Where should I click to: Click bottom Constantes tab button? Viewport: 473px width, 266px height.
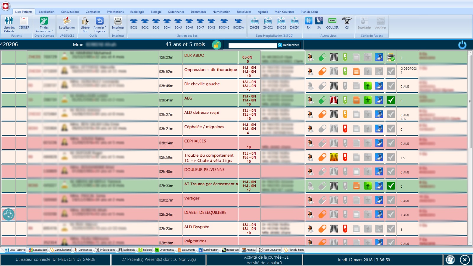(x=83, y=250)
